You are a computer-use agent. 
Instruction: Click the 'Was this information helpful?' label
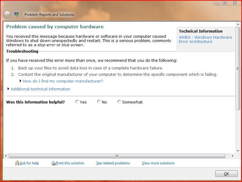pyautogui.click(x=36, y=102)
